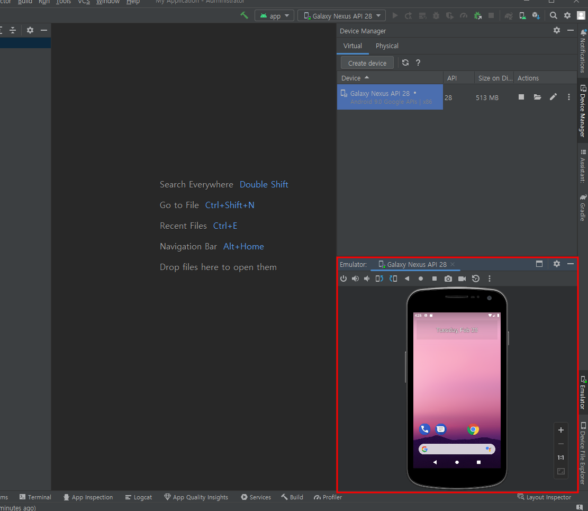Viewport: 588px width, 511px height.
Task: Stop the Galaxy Nexus API 28 emulator
Action: point(521,97)
